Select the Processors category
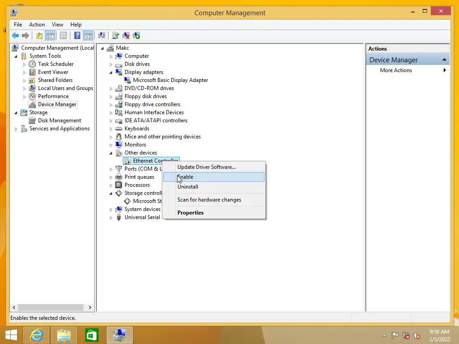459x344 pixels. pyautogui.click(x=137, y=185)
